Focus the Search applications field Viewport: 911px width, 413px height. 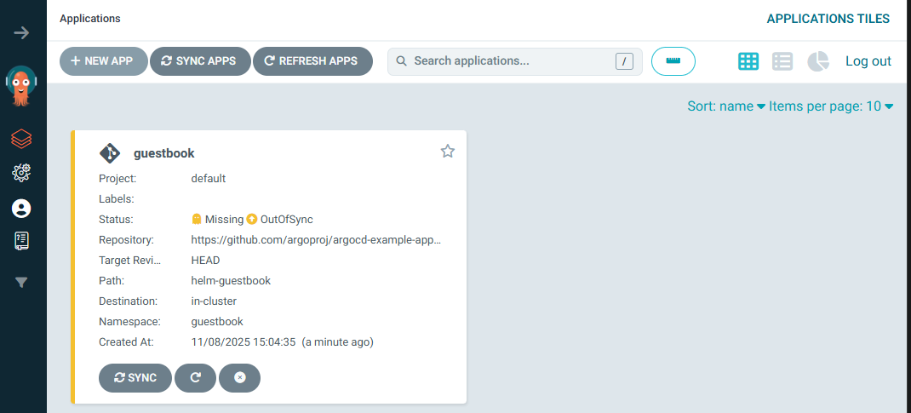[515, 61]
